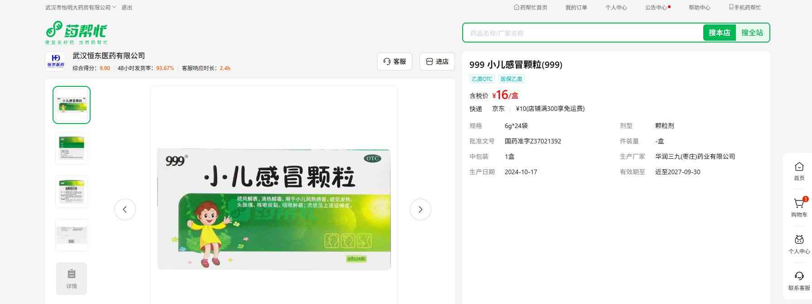Show the previous product image
The width and height of the screenshot is (812, 304).
[x=125, y=209]
